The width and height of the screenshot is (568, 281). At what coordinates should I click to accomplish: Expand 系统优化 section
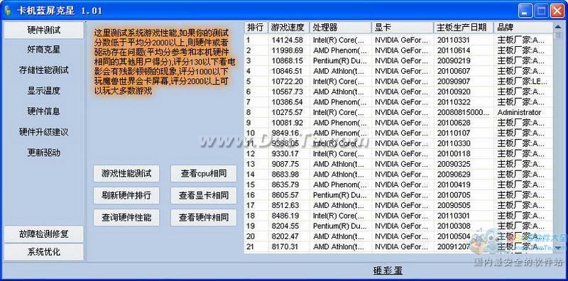click(x=43, y=252)
